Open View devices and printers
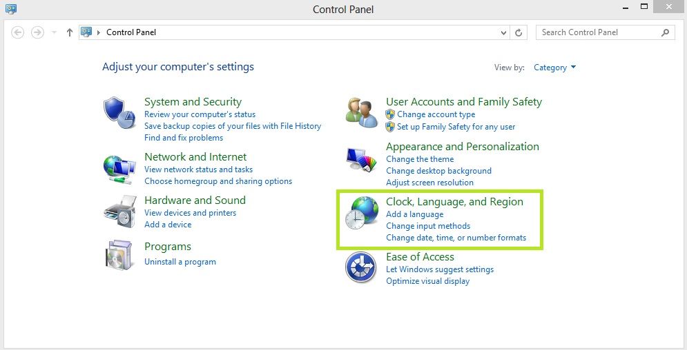 190,213
